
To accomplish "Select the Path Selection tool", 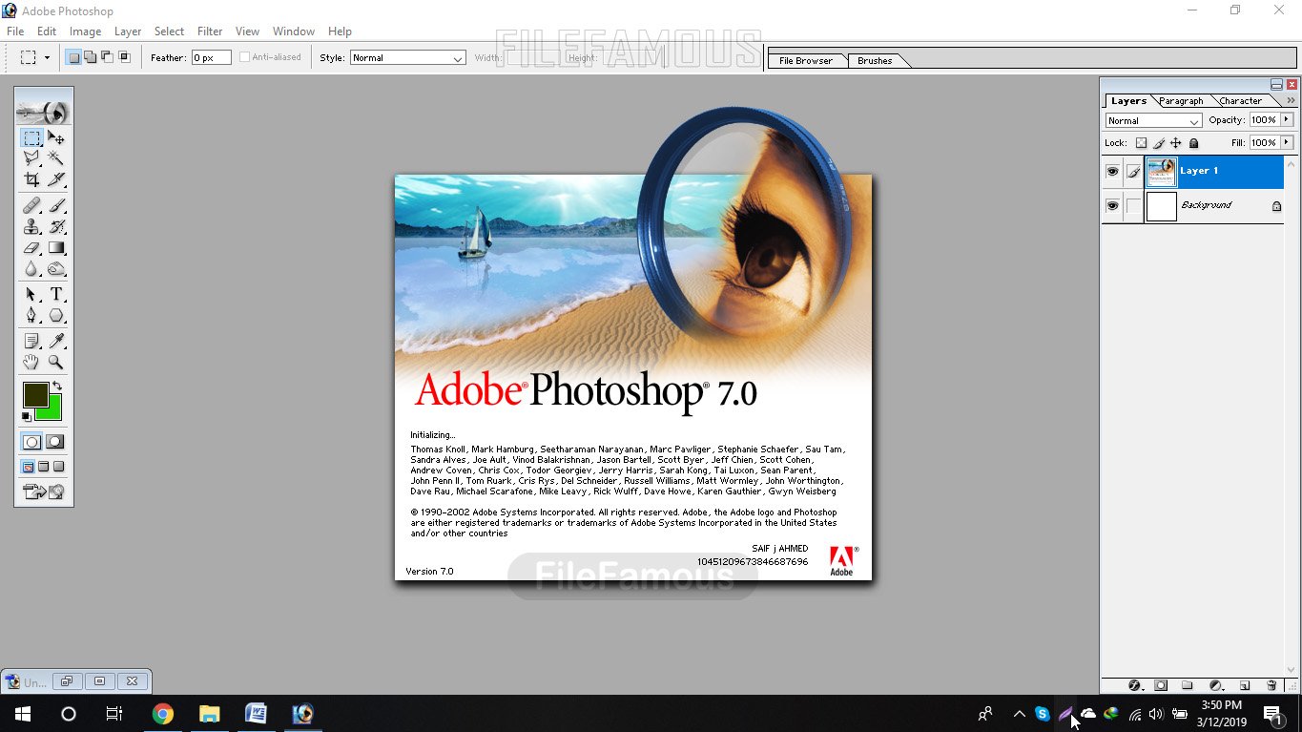I will pos(31,294).
